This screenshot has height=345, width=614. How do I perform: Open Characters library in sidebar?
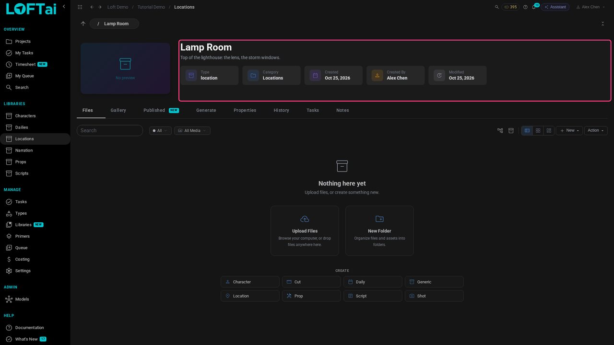click(x=35, y=116)
